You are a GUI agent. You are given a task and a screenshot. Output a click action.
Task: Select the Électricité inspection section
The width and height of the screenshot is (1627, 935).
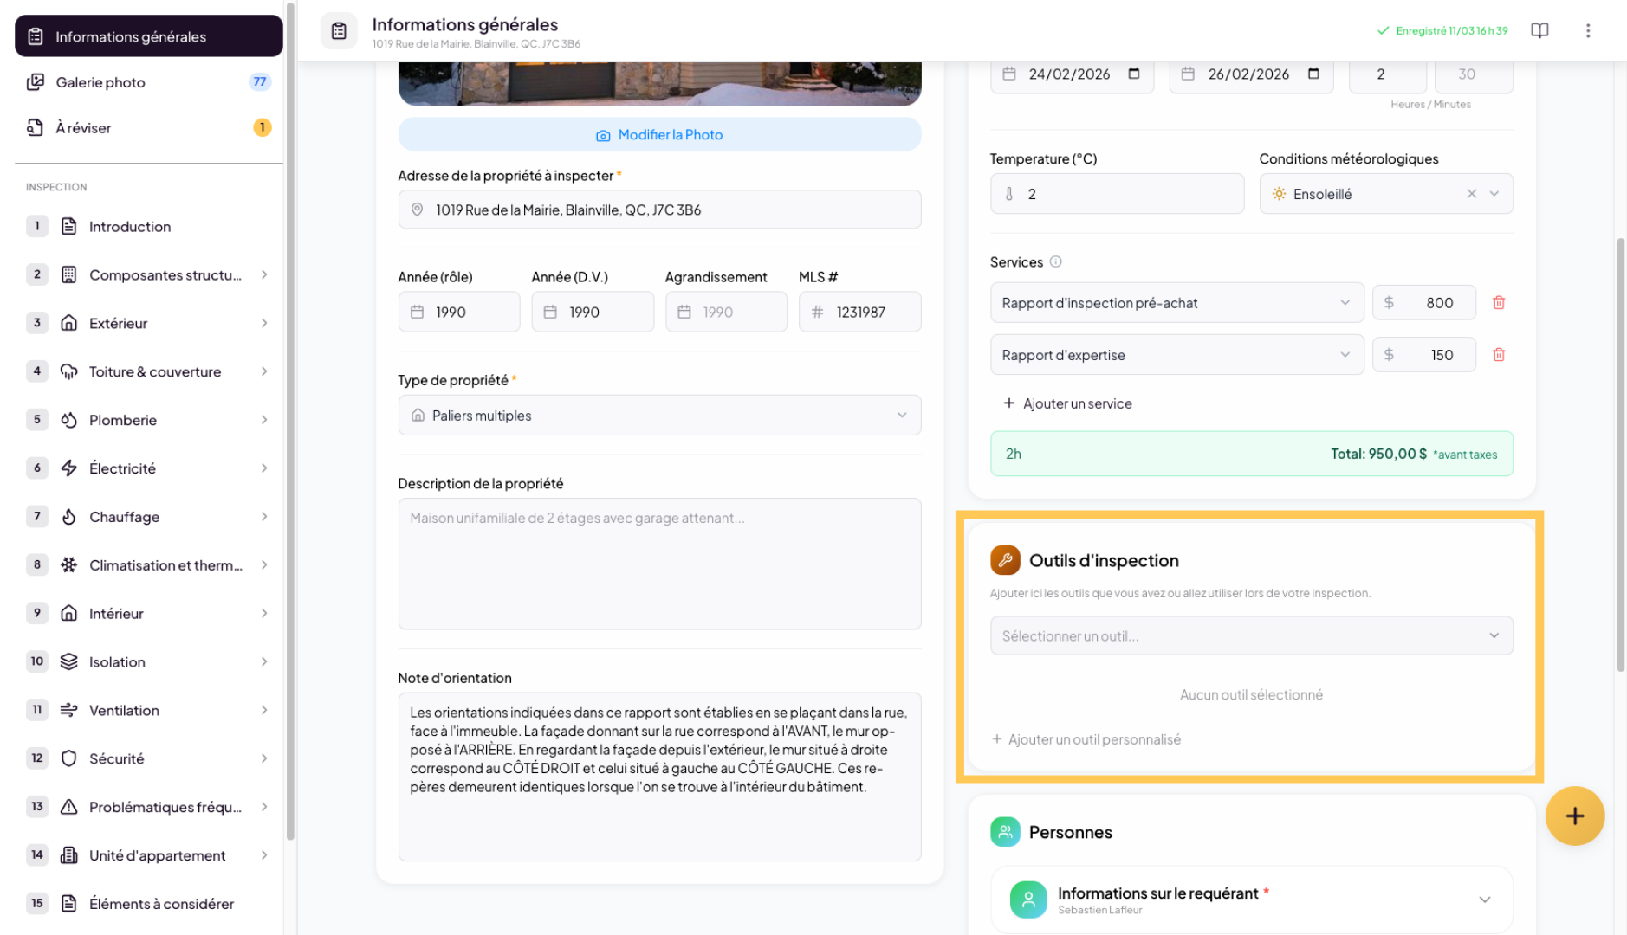(x=122, y=467)
